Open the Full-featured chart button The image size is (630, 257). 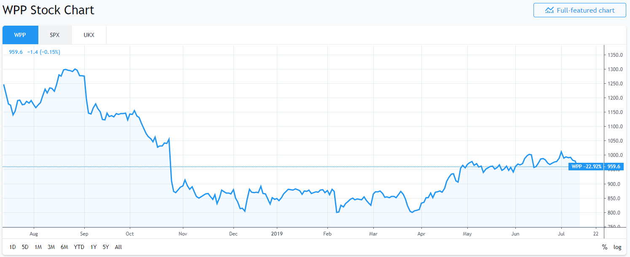579,10
